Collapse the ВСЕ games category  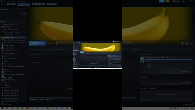(2, 22)
